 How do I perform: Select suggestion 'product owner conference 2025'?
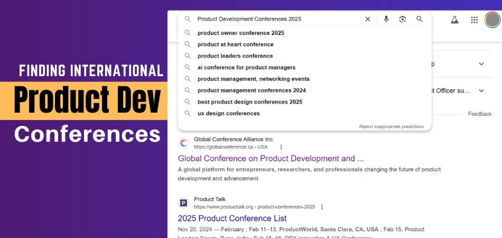(240, 33)
